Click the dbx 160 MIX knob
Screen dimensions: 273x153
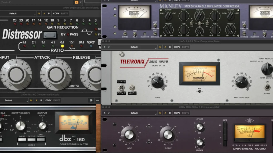74,139
